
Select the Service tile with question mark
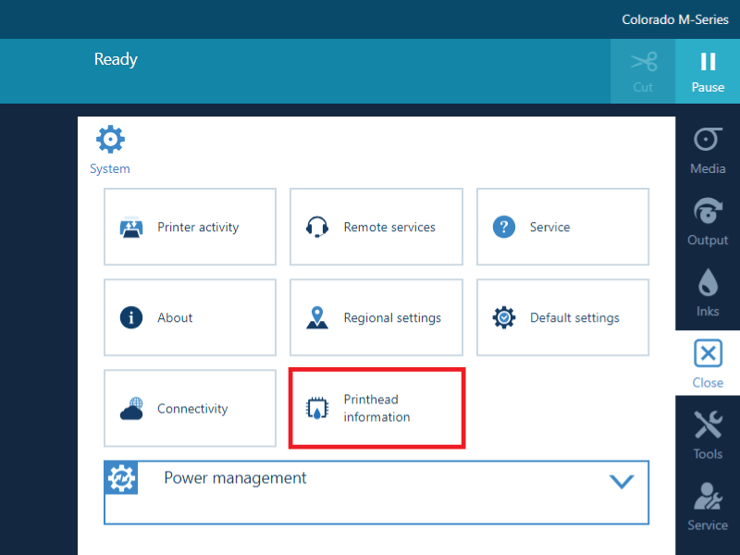click(x=562, y=227)
